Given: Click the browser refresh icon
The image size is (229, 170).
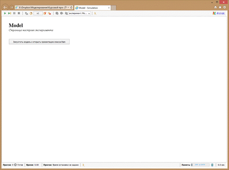Looking at the screenshot, I should point(71,7).
